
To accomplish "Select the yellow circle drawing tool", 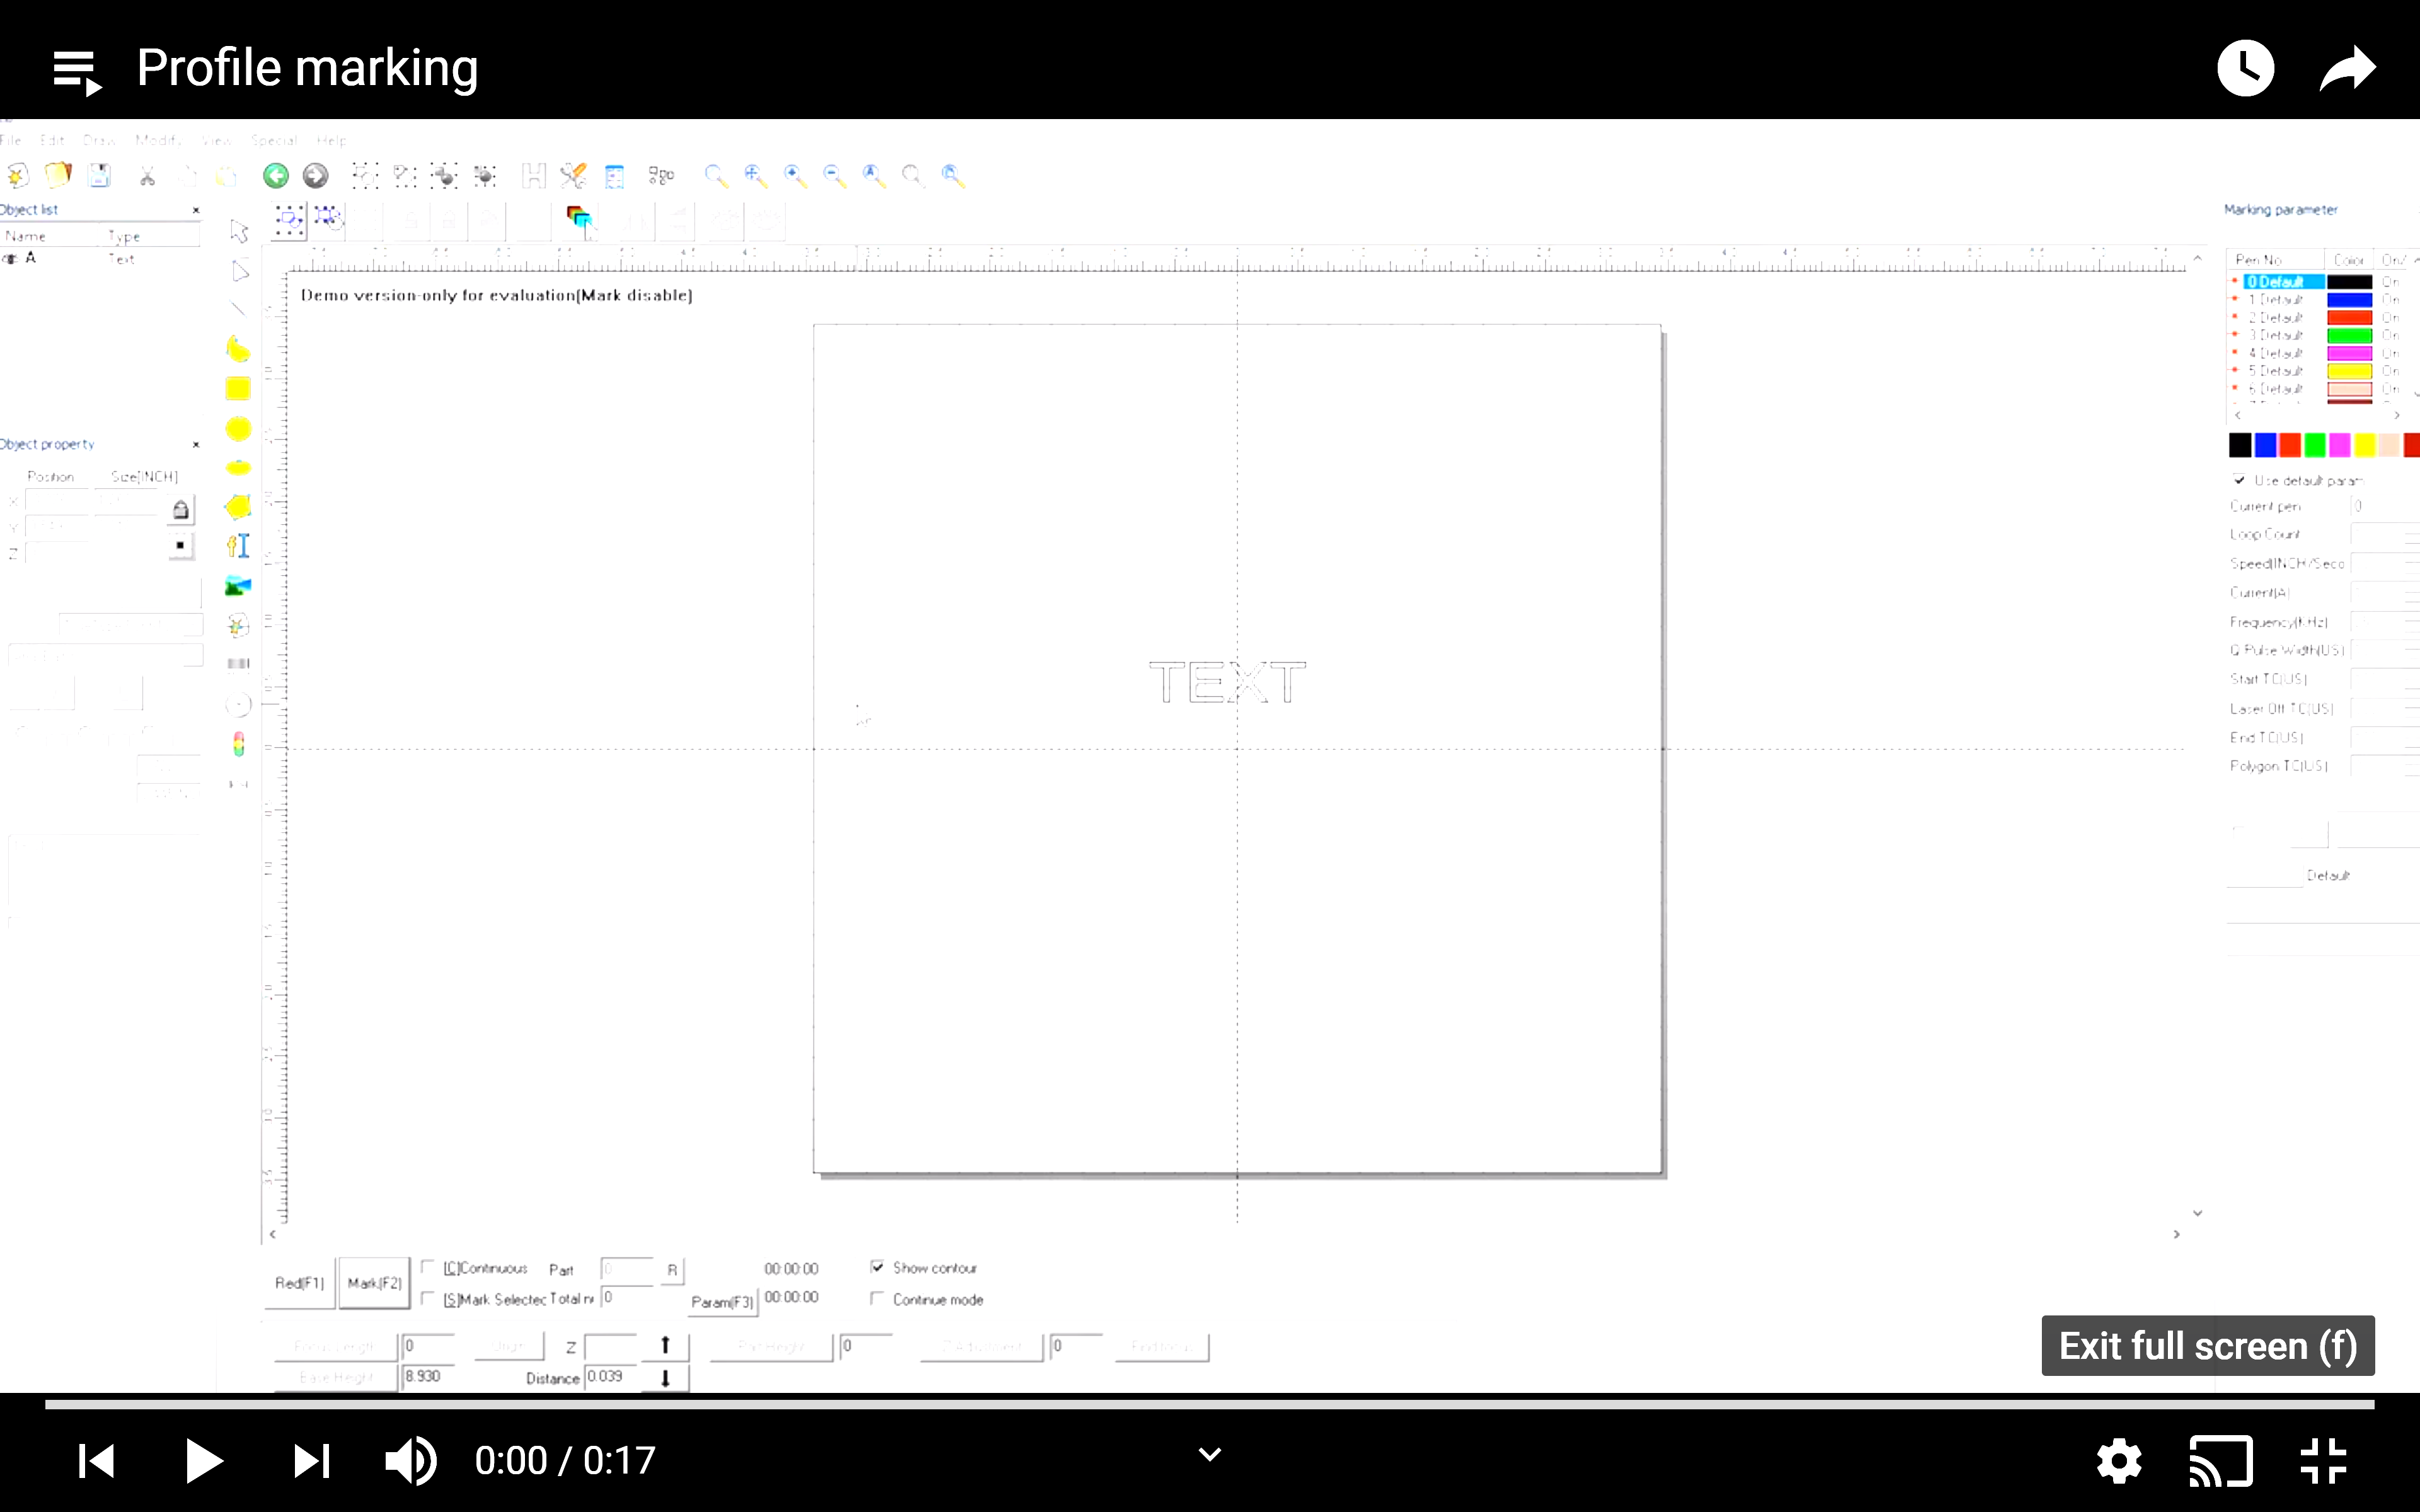I will pos(238,429).
